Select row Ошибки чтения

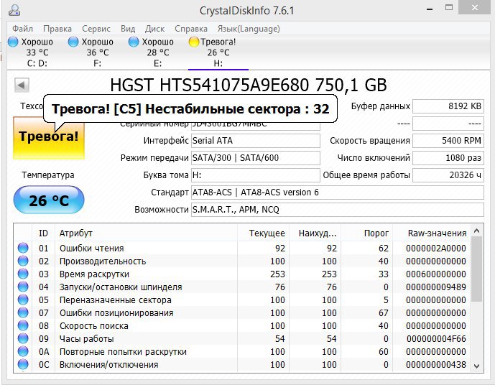click(242, 249)
